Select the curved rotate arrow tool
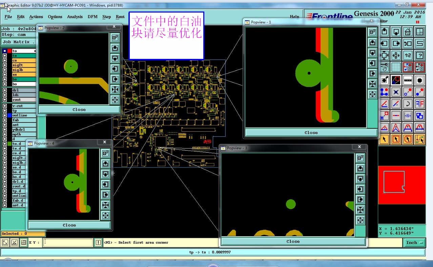This screenshot has width=433, height=267. tap(408, 104)
